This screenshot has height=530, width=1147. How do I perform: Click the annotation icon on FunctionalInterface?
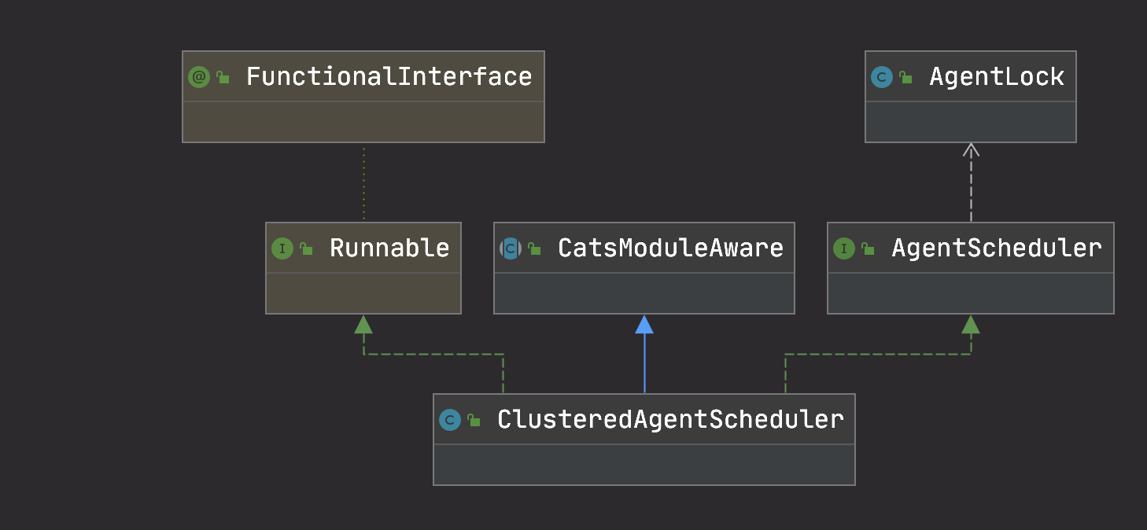tap(199, 77)
